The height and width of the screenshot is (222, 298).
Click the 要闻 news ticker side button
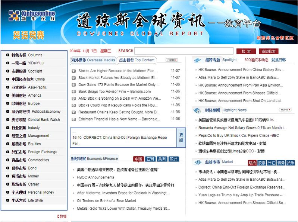(181, 138)
